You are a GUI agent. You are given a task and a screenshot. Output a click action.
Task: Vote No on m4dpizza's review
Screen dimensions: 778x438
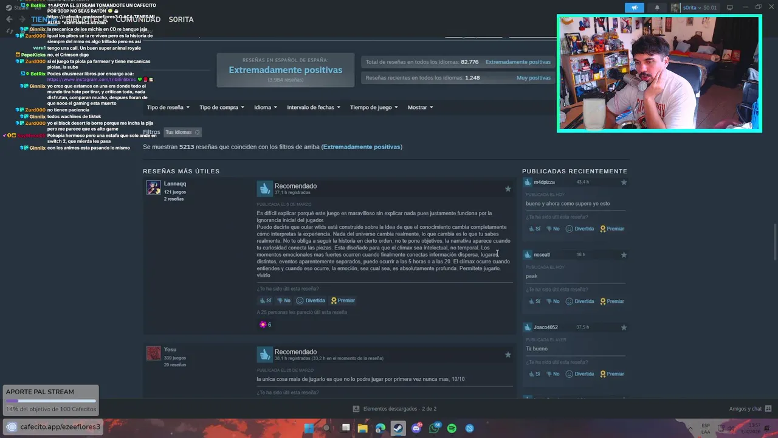pyautogui.click(x=553, y=229)
